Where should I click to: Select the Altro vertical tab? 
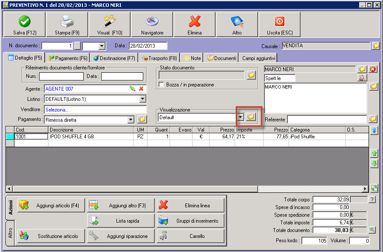click(10, 233)
